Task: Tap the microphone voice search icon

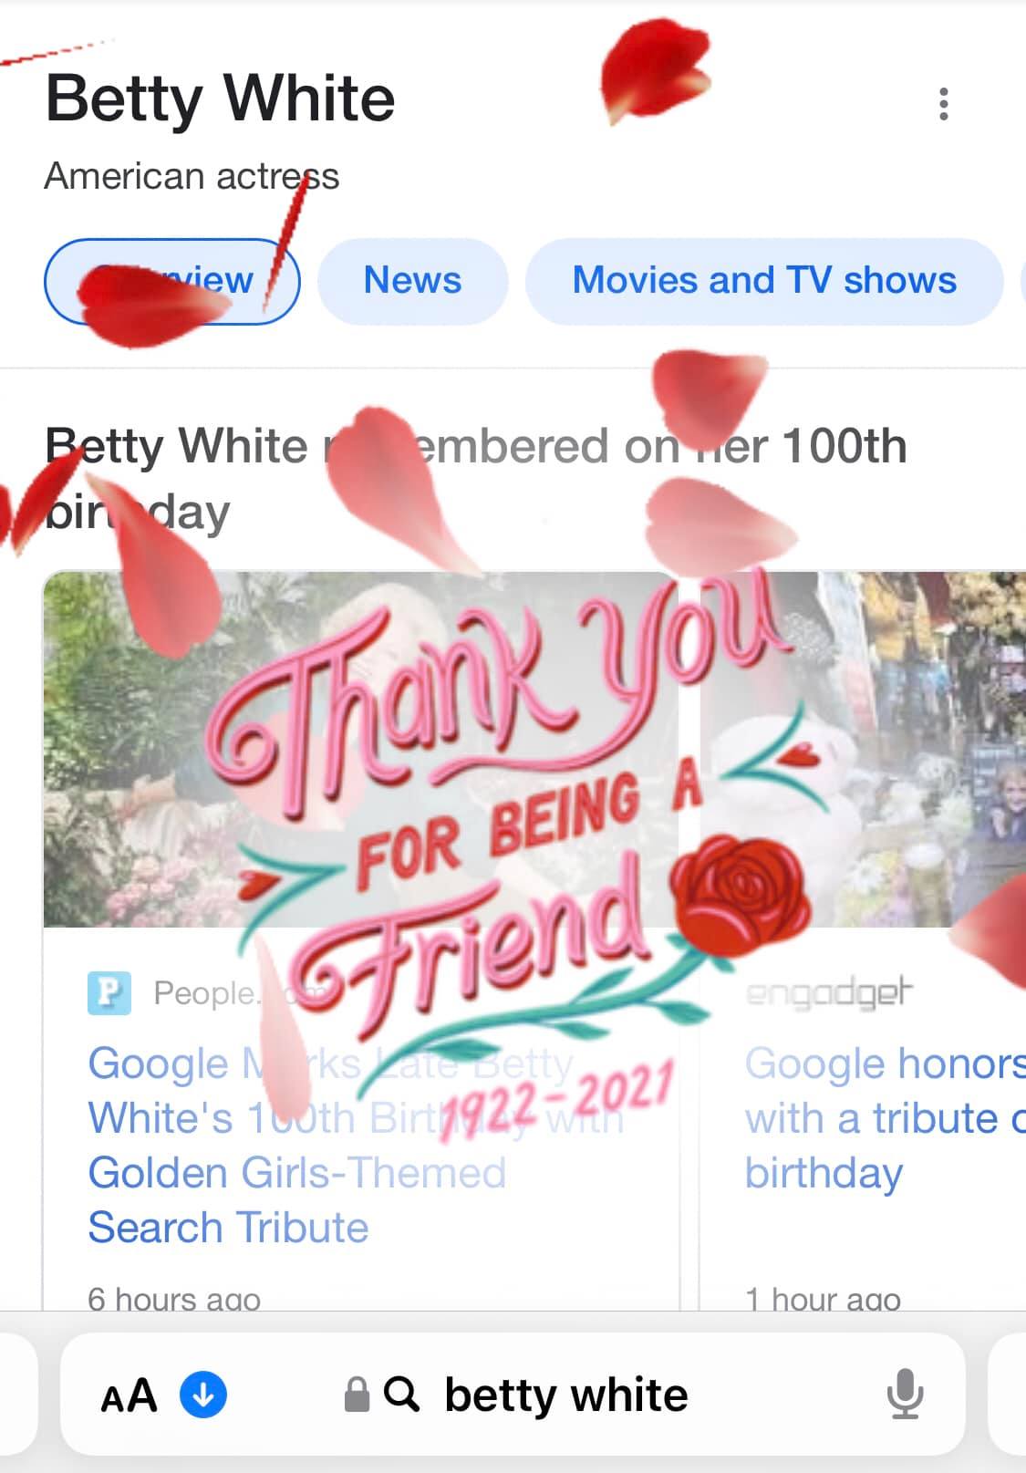Action: pos(905,1395)
